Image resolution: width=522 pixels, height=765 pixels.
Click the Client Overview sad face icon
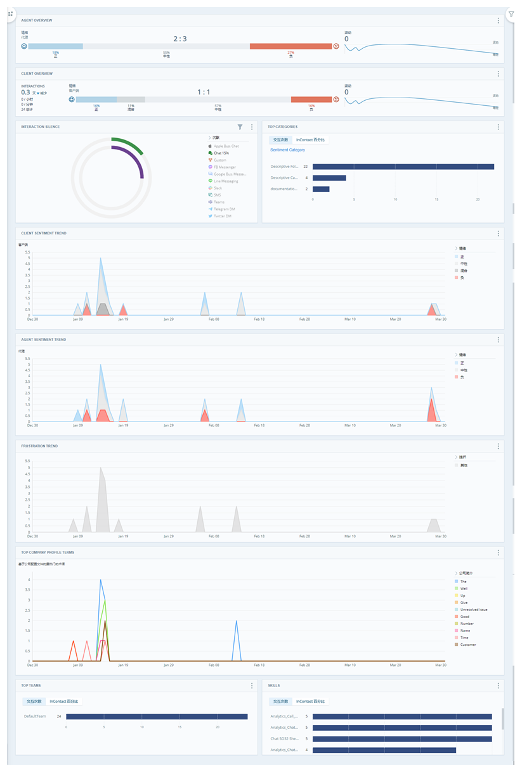pyautogui.click(x=336, y=100)
